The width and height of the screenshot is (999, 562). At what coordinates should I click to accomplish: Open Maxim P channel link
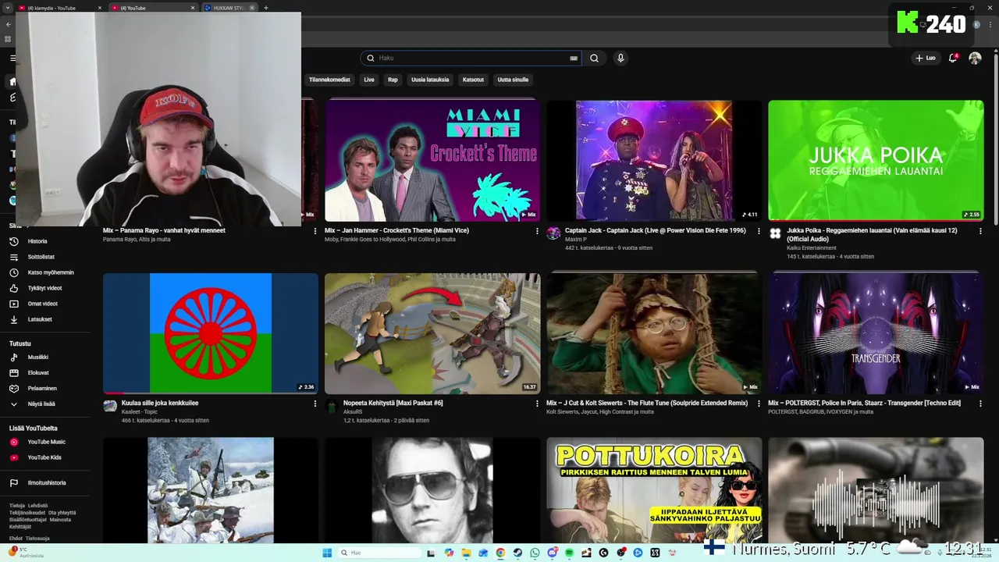tap(575, 239)
